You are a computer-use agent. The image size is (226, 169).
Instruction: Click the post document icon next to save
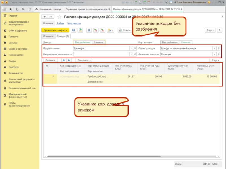pyautogui.click(x=80, y=30)
